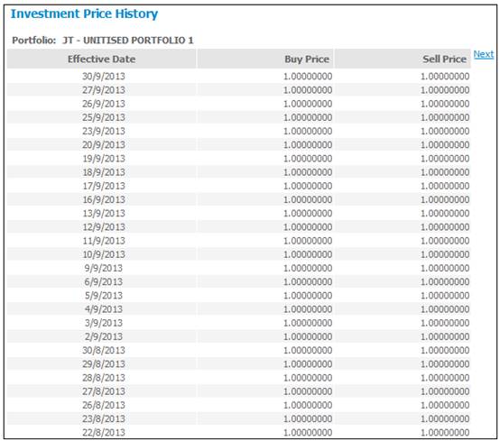Click the Sell Price column header
The image size is (500, 441).
[x=403, y=59]
